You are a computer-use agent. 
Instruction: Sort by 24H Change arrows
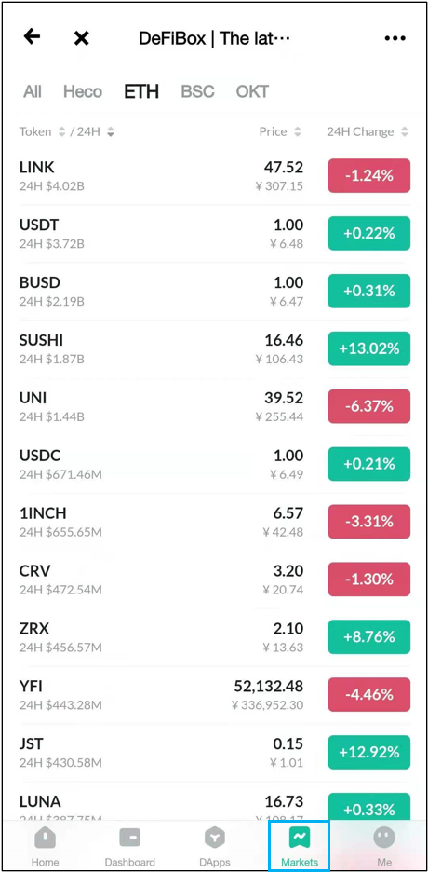pyautogui.click(x=405, y=132)
